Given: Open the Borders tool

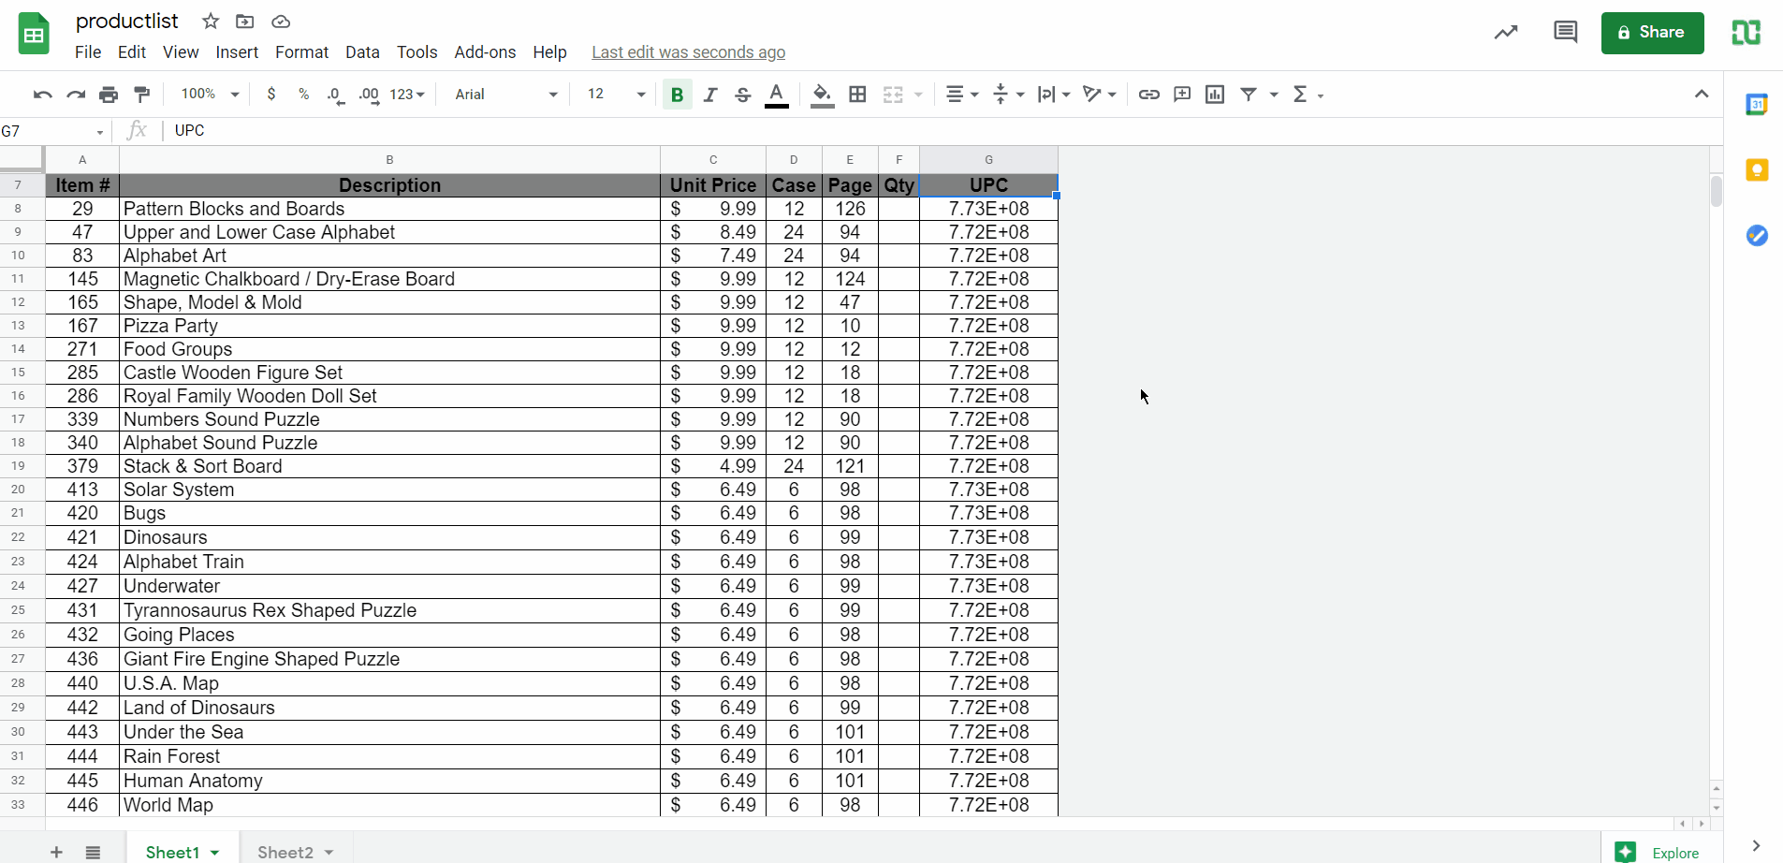Looking at the screenshot, I should tap(857, 95).
